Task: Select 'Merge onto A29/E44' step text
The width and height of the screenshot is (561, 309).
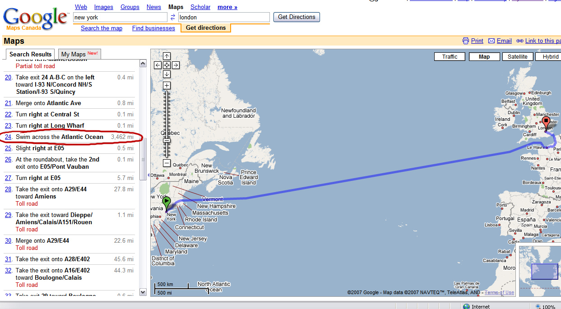Action: [x=42, y=240]
